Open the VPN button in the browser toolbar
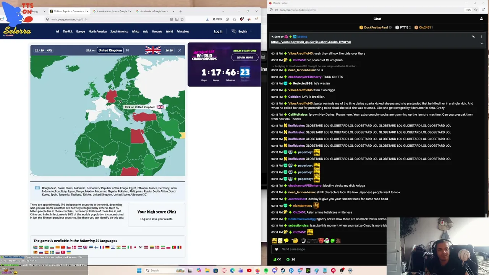Screen dimensions: 489x275 (x=217, y=19)
